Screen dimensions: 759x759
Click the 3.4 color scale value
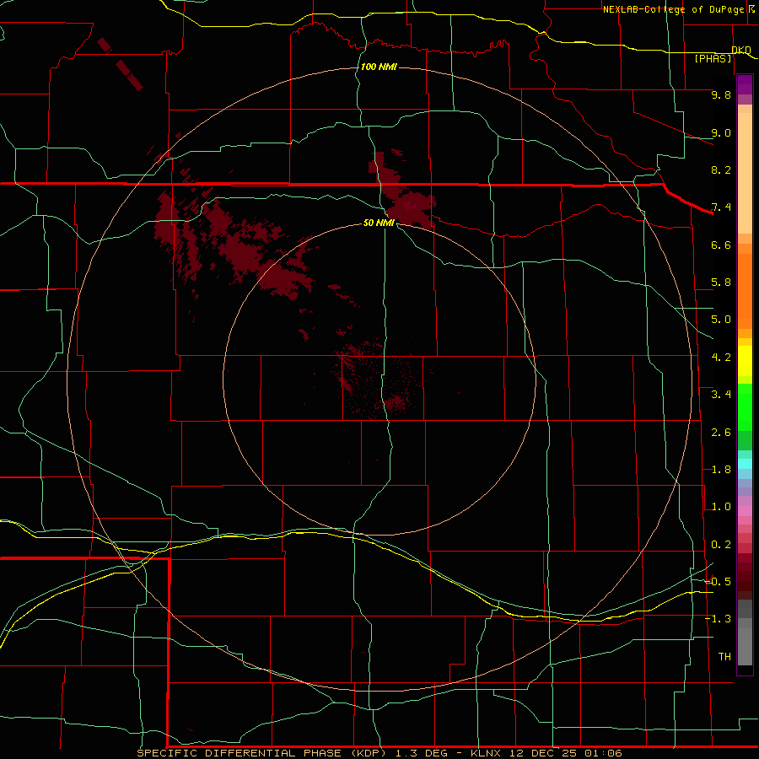coord(721,395)
